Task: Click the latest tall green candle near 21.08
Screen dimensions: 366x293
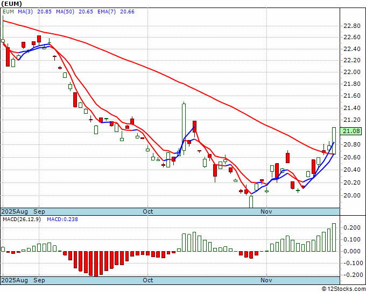Action: pos(334,141)
